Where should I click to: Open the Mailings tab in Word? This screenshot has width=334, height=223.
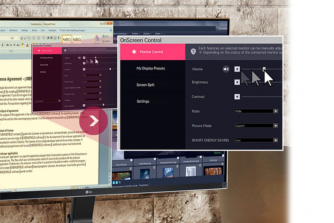click(x=25, y=30)
